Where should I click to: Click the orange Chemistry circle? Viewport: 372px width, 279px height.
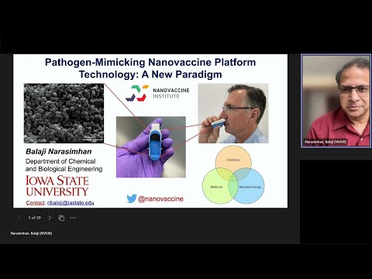click(233, 160)
